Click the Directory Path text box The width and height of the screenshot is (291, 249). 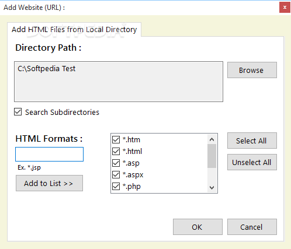(x=119, y=82)
